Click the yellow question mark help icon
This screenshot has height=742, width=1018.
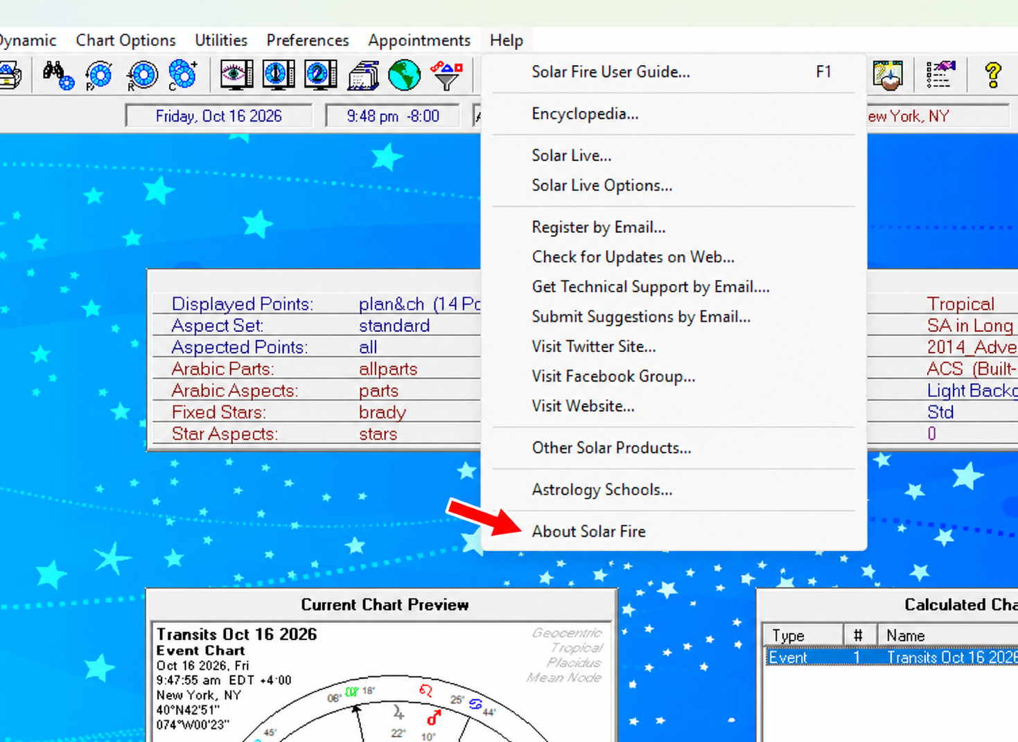click(993, 75)
